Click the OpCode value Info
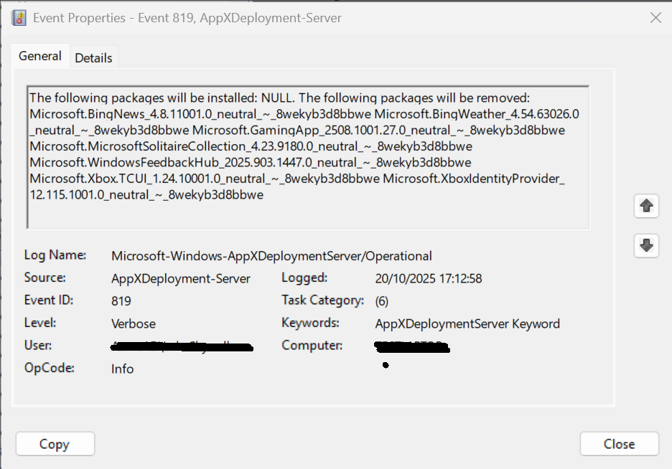The height and width of the screenshot is (469, 672). [122, 369]
